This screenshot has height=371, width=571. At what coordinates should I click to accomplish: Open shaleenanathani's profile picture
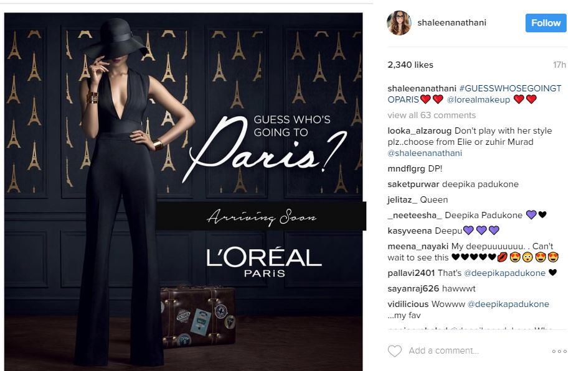pos(399,23)
